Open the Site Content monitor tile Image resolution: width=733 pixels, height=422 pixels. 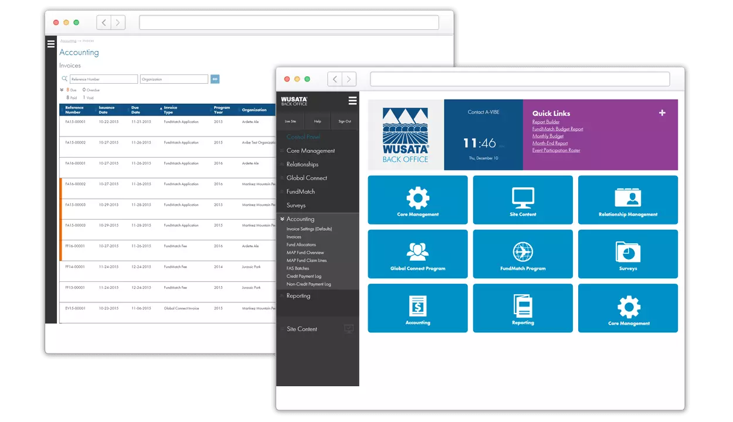(x=522, y=200)
